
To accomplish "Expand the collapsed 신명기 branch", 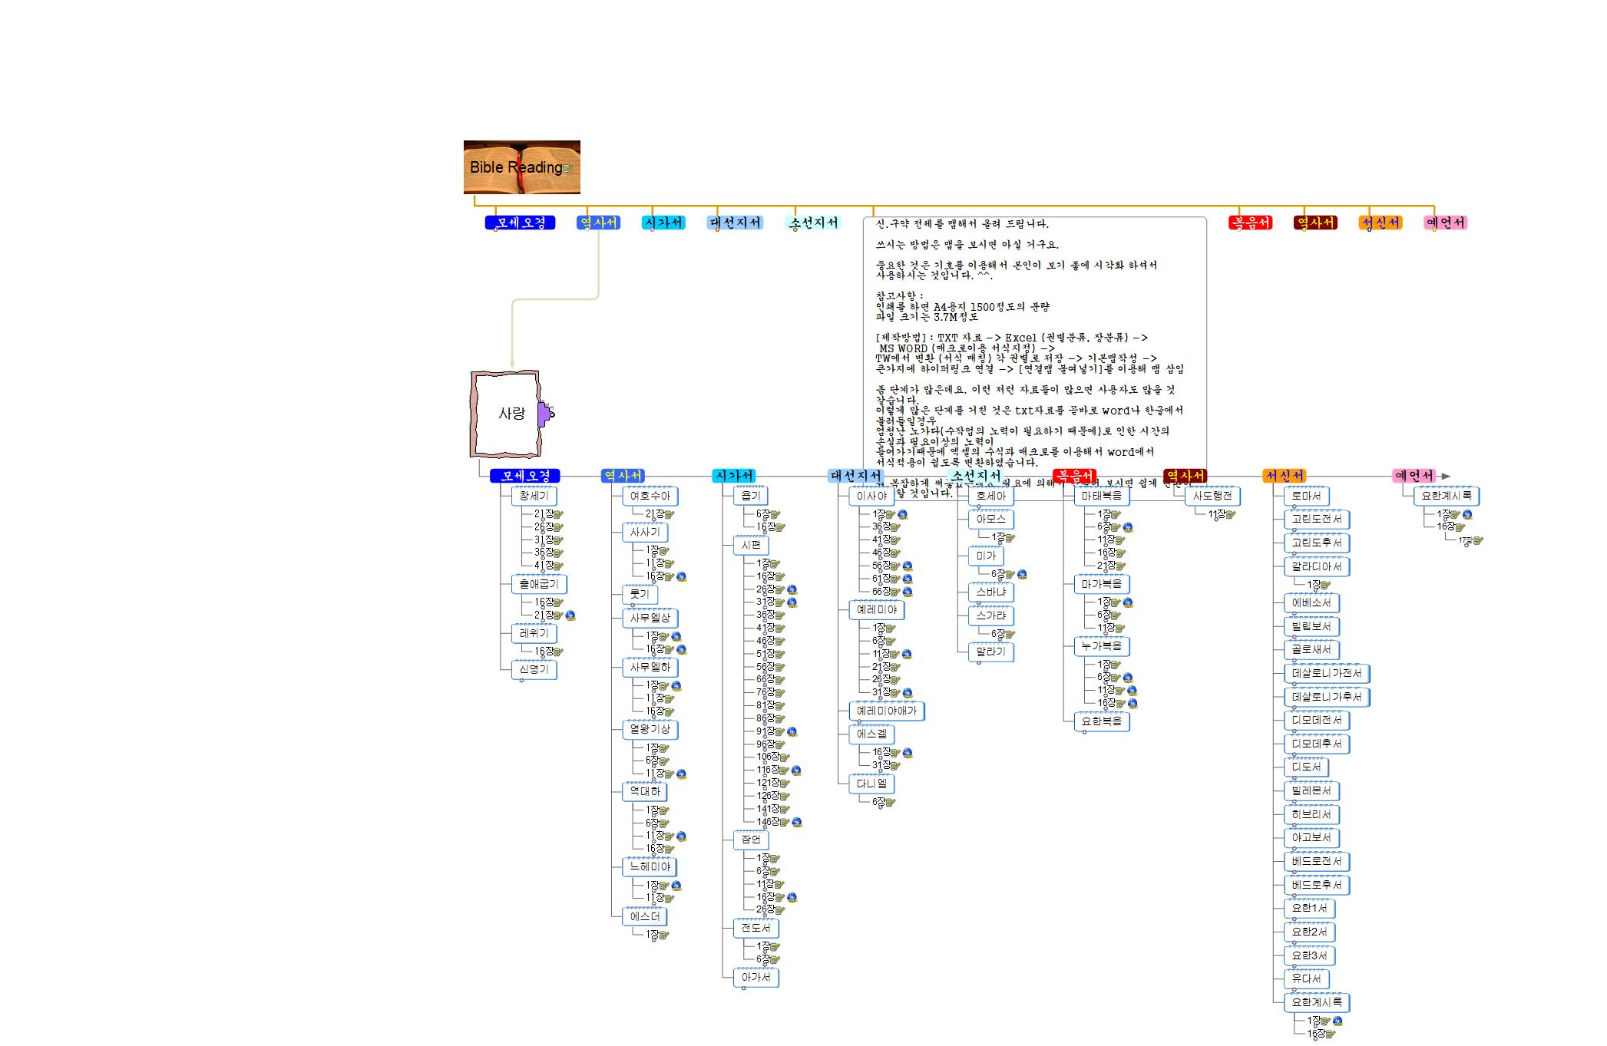I will coord(522,681).
